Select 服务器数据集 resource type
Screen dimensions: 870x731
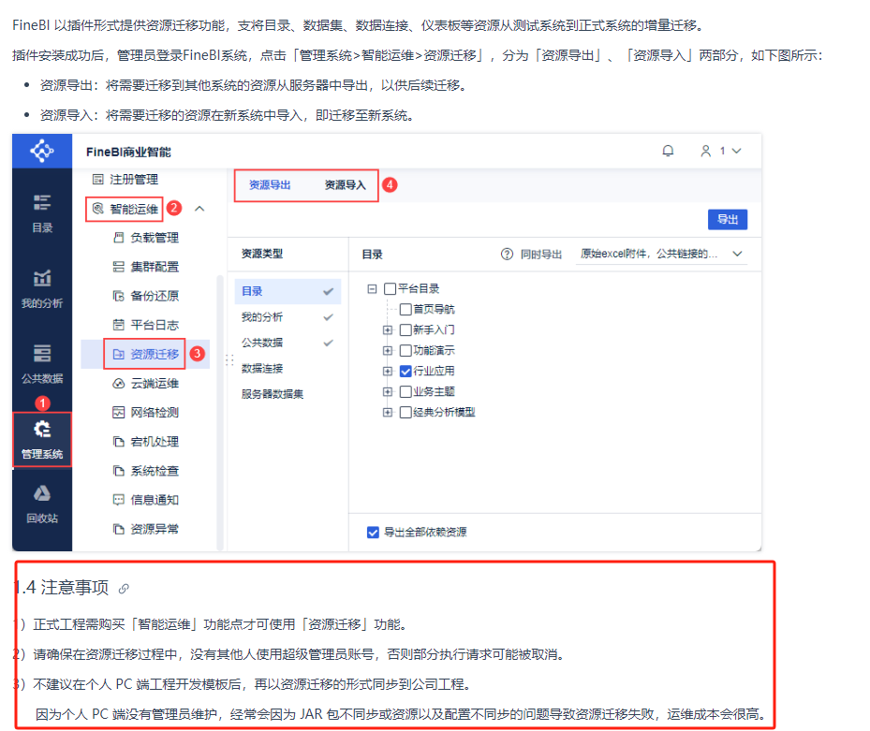pos(288,394)
